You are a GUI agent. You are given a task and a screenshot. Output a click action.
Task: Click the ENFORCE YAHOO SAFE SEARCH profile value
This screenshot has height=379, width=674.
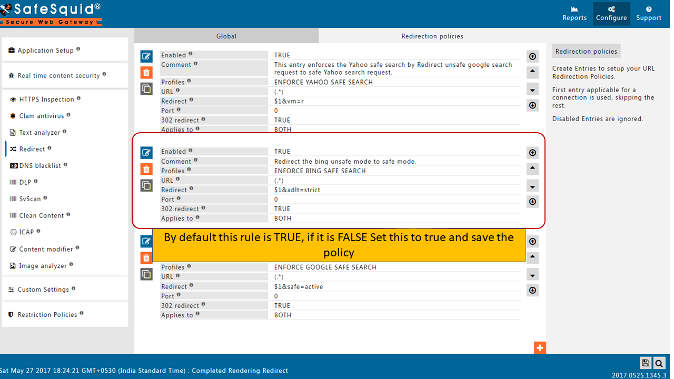tap(323, 83)
